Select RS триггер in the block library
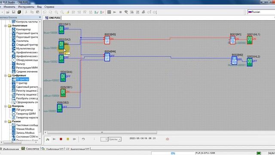 pos(22,79)
